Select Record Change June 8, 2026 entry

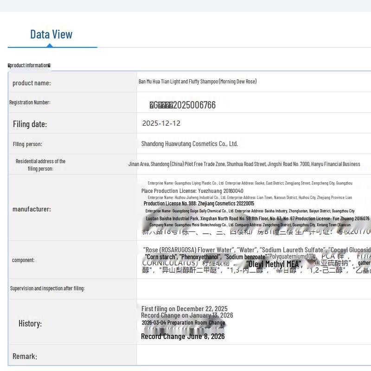pos(183,336)
